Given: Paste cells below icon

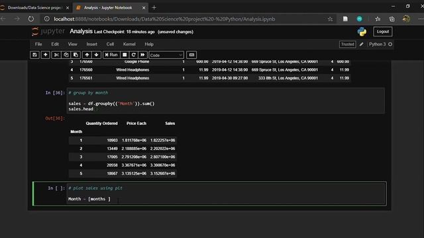Looking at the screenshot, I should pyautogui.click(x=76, y=55).
